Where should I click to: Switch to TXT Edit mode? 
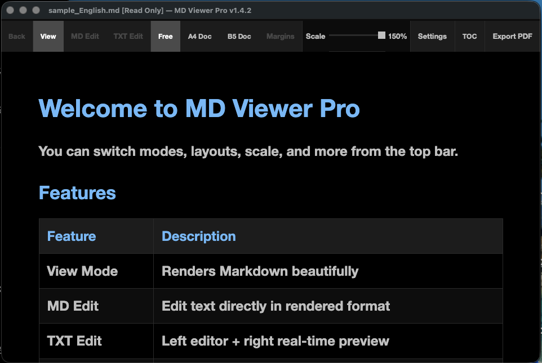[x=128, y=36]
